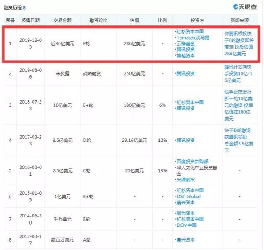Click the 180亿美元 valuation cell

(x=134, y=105)
